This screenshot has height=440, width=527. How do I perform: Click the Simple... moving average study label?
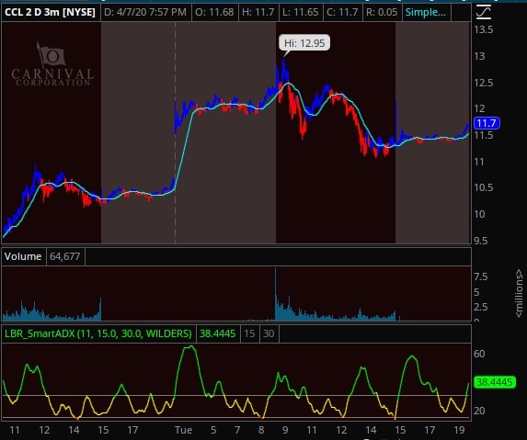coord(426,13)
